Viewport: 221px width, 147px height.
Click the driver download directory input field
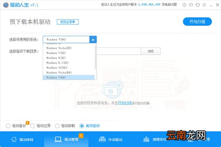tap(119, 51)
